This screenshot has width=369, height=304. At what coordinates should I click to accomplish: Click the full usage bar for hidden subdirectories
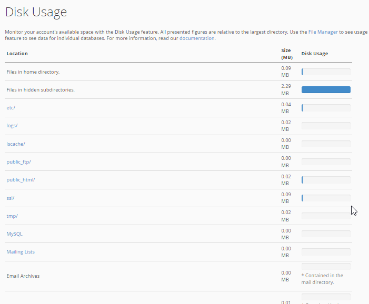[x=326, y=89]
